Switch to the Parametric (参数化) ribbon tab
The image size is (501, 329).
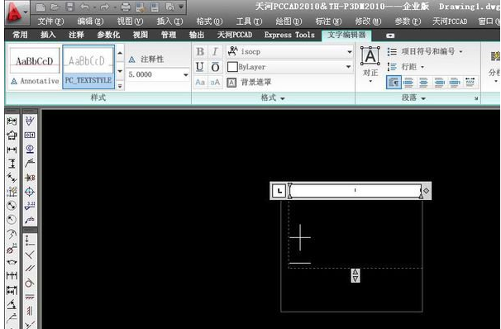pos(108,35)
